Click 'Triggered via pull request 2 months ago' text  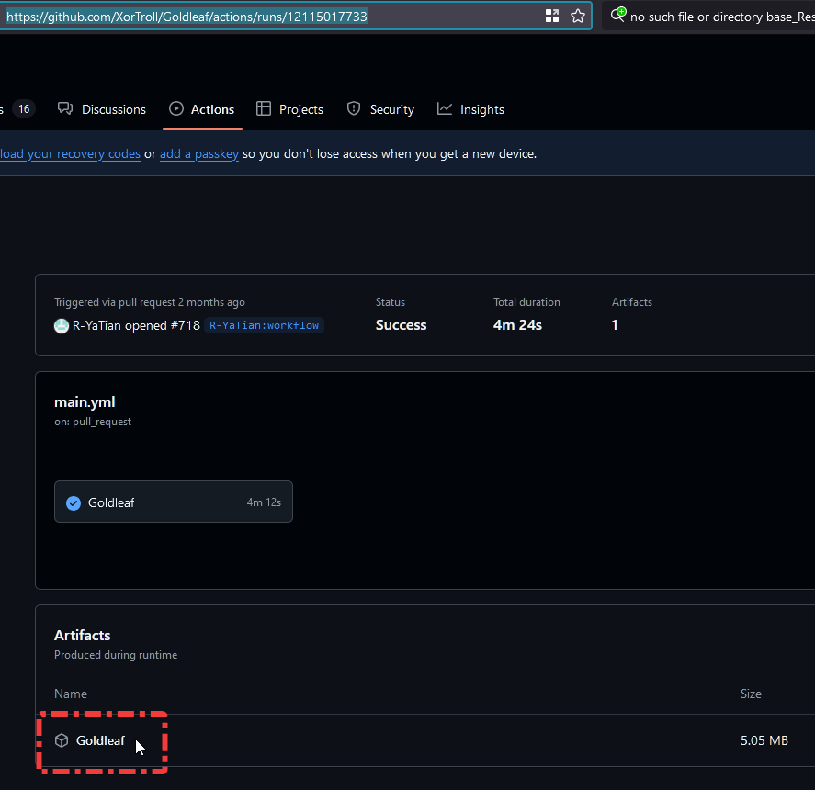pos(150,302)
